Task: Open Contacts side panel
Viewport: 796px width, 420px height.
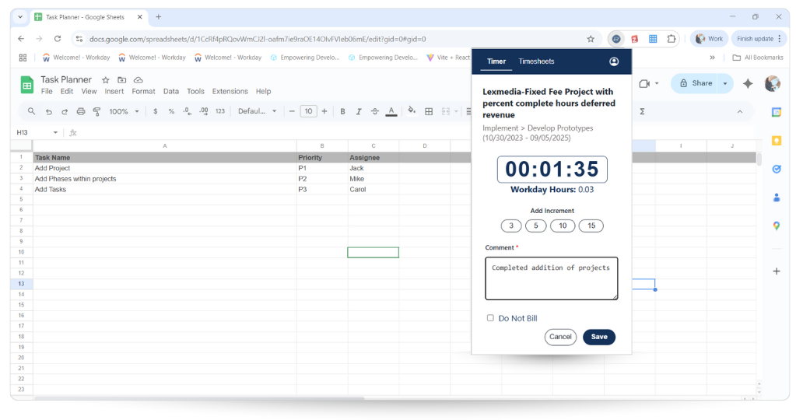Action: pyautogui.click(x=777, y=198)
